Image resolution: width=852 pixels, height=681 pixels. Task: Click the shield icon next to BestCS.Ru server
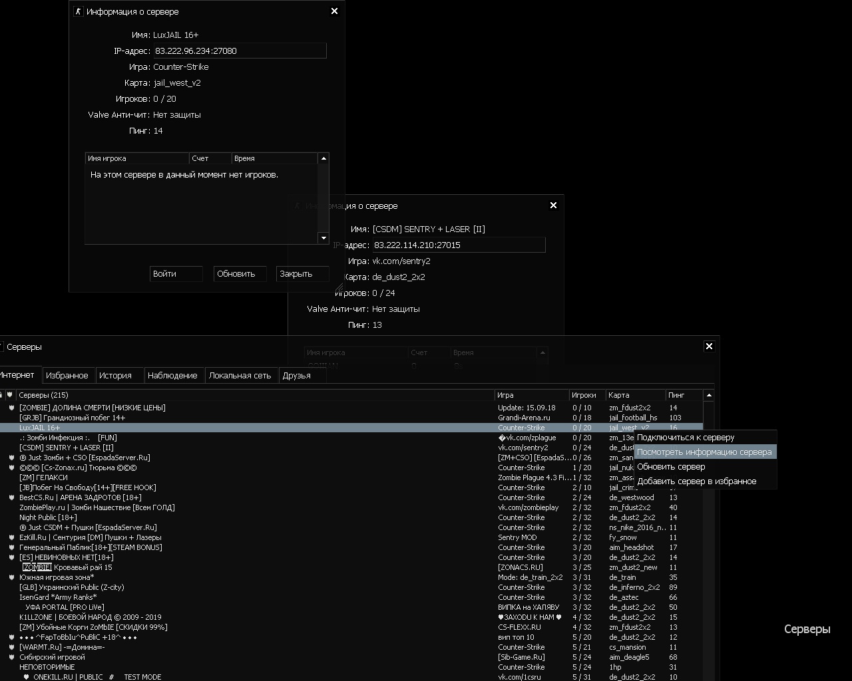click(x=11, y=497)
